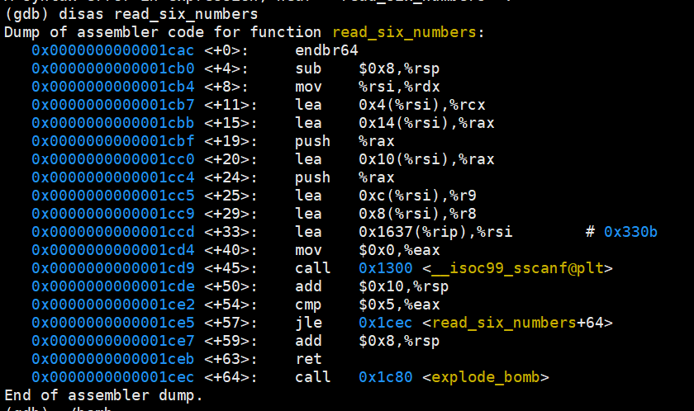The width and height of the screenshot is (694, 411).
Task: Click the mov $0x0,%eax instruction
Action: (368, 250)
